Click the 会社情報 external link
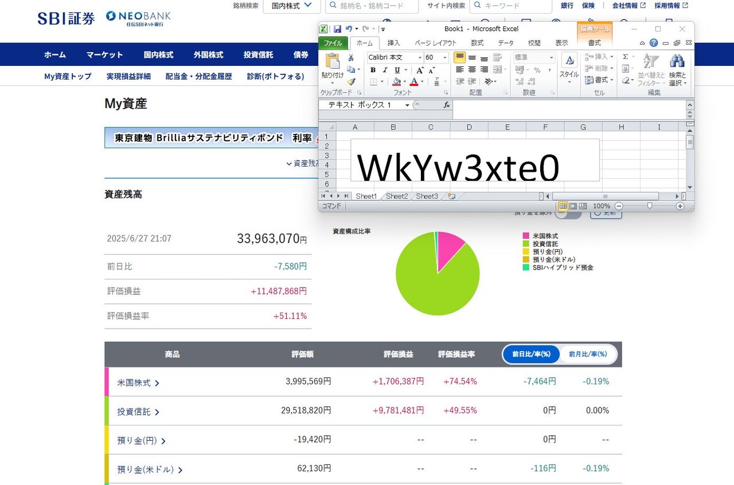Screen dimensions: 734x485 click(629, 6)
